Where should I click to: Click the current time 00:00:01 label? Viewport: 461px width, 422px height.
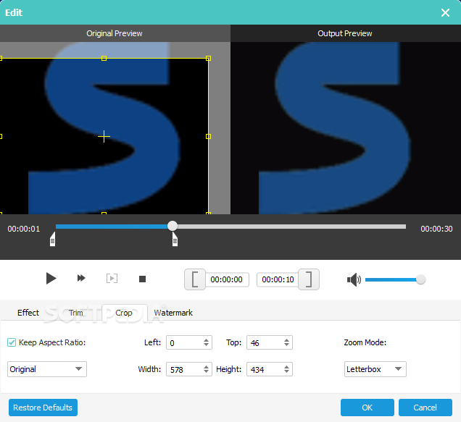coord(24,229)
